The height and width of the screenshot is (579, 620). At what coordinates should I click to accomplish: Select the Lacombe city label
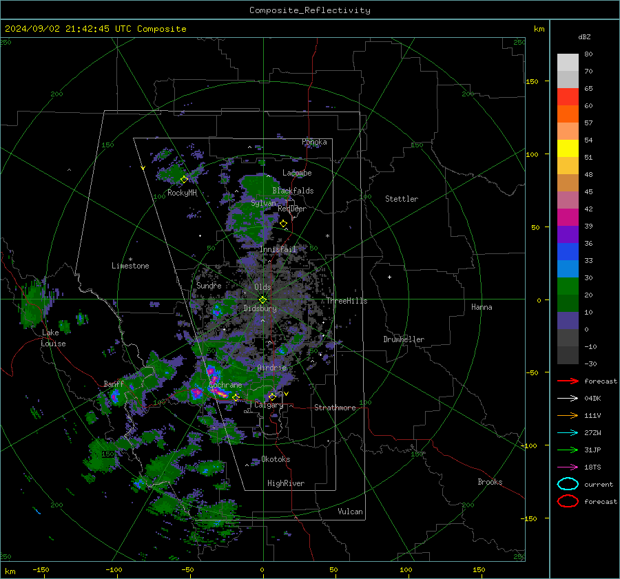(297, 173)
